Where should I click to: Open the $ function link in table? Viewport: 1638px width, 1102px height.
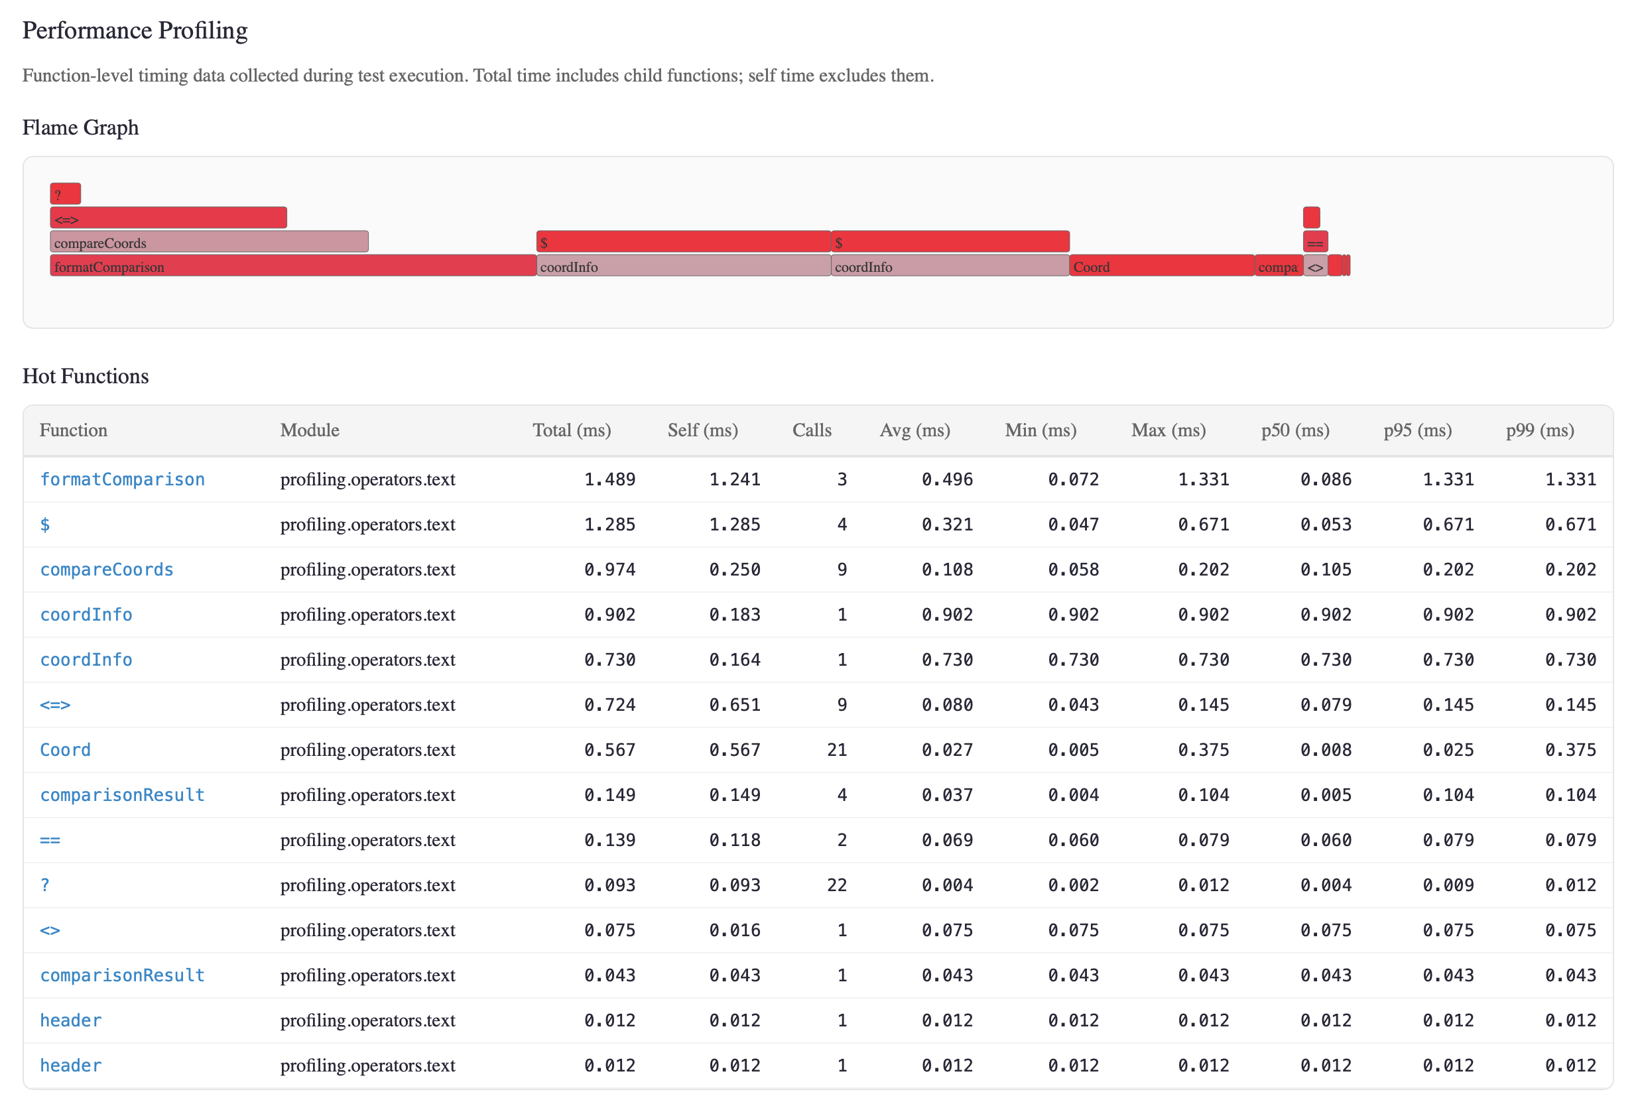[45, 524]
